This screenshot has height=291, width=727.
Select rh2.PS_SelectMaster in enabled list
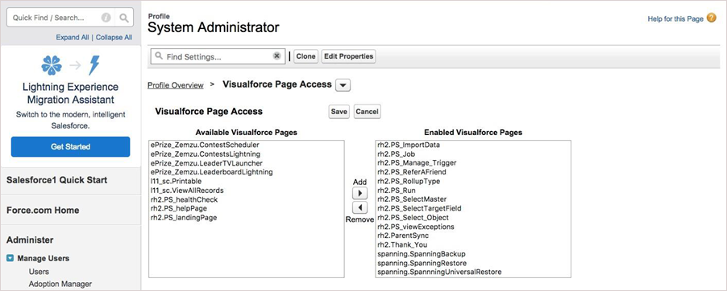pyautogui.click(x=473, y=199)
